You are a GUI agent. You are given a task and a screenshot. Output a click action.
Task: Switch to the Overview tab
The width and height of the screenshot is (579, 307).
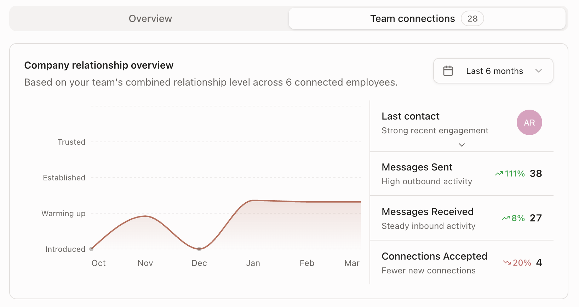pyautogui.click(x=150, y=18)
